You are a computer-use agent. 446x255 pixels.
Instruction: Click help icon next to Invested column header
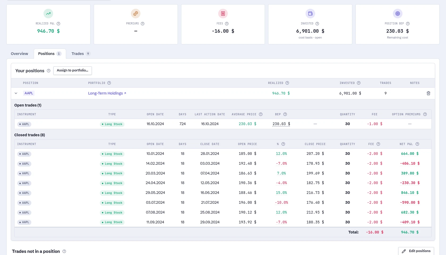[x=359, y=83]
